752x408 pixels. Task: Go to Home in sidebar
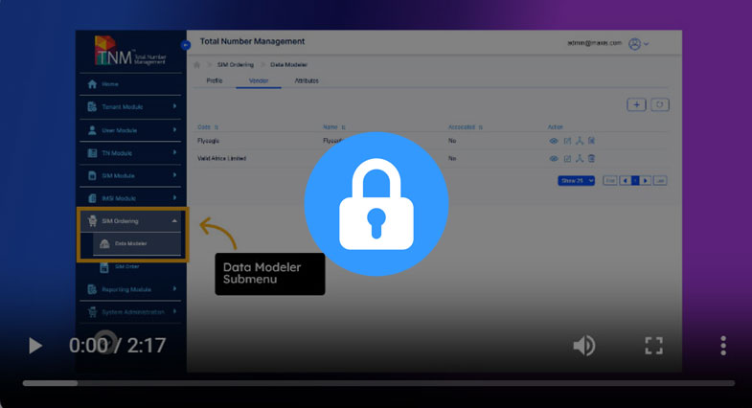(x=109, y=84)
